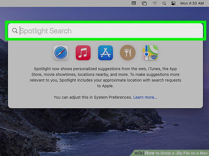Open the Maps app icon
Screen dimensions: 209x156
pos(150,53)
